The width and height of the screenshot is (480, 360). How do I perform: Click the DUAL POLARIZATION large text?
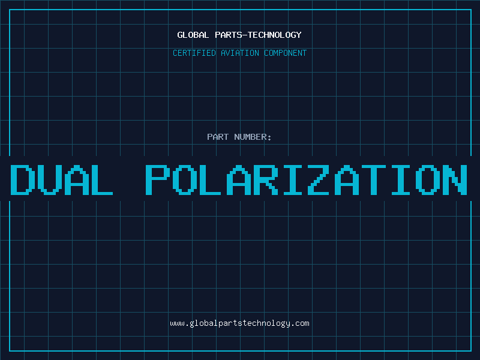pyautogui.click(x=239, y=179)
